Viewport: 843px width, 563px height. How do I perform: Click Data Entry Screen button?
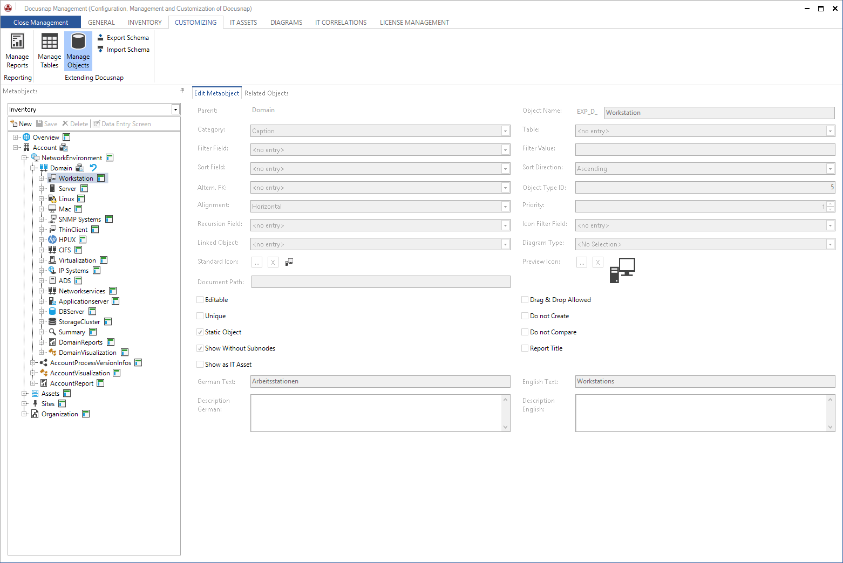coord(122,124)
